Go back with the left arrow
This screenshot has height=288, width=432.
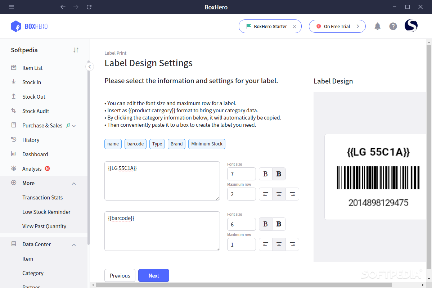tap(63, 7)
